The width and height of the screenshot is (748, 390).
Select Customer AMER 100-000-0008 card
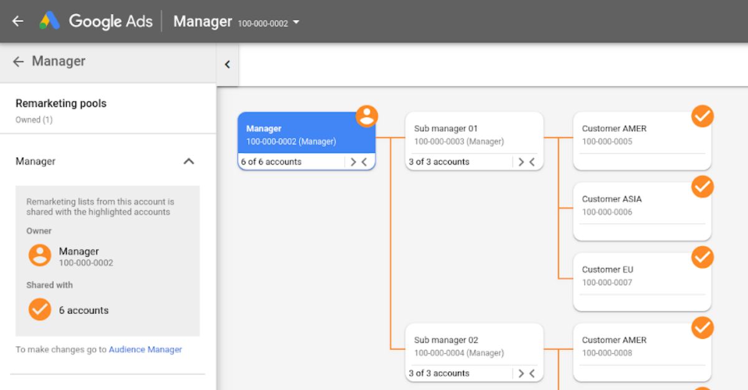[x=642, y=353]
